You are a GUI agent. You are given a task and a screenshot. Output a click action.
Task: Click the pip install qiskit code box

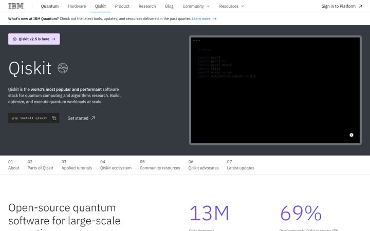tap(34, 118)
